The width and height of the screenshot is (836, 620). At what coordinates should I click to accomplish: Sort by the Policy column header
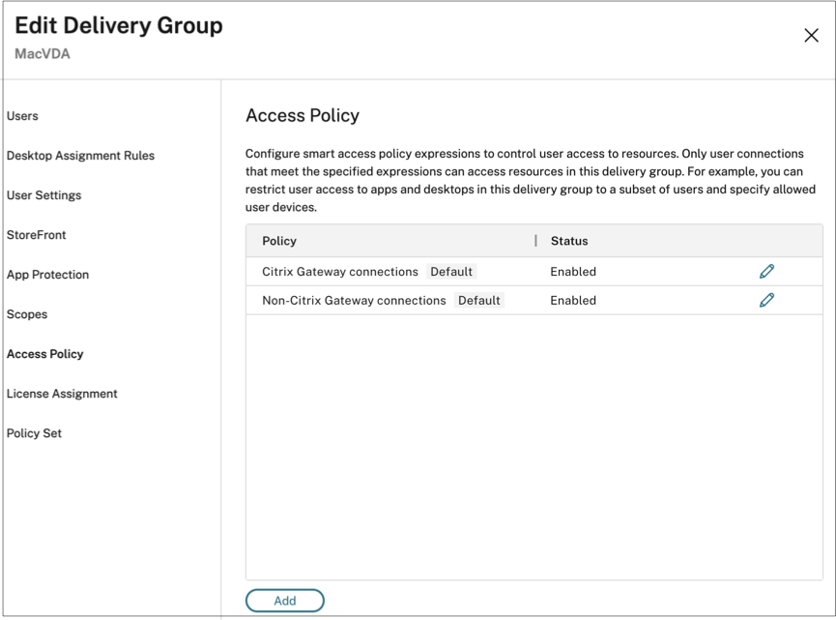point(279,241)
